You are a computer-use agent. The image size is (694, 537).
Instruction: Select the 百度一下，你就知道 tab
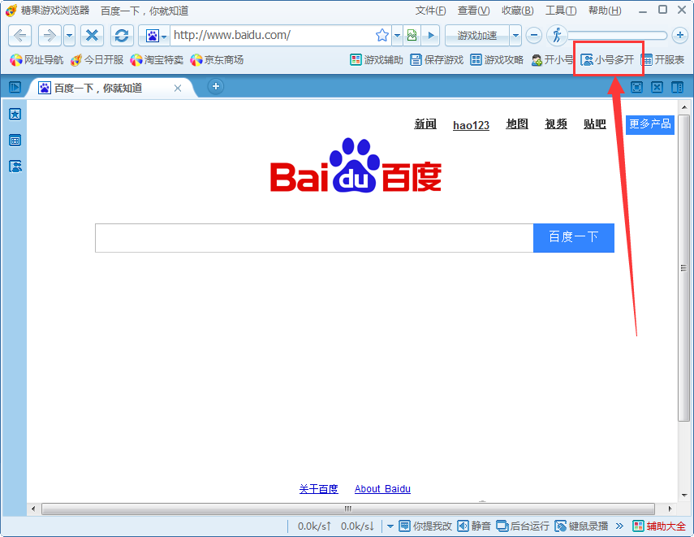pyautogui.click(x=106, y=88)
